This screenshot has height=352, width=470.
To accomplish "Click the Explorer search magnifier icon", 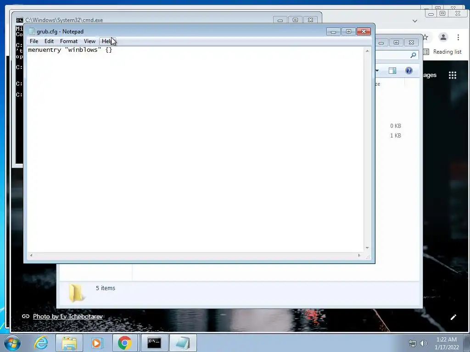I will [x=414, y=55].
